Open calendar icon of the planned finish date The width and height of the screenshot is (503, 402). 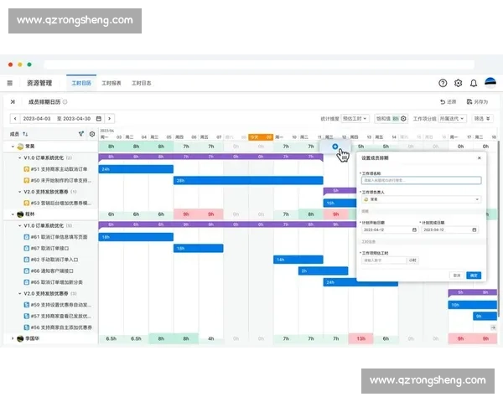pos(474,229)
